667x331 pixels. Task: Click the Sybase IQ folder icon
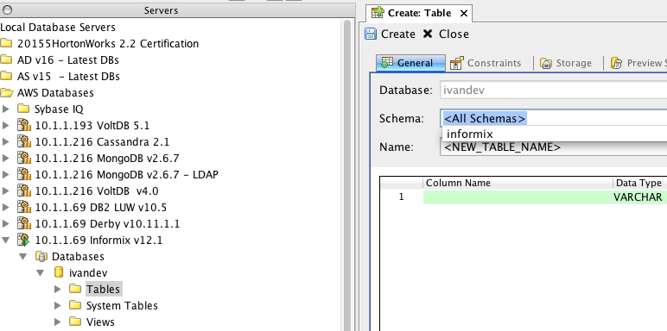[23, 109]
